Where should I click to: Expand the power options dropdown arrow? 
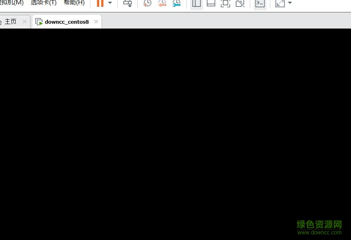coord(110,3)
